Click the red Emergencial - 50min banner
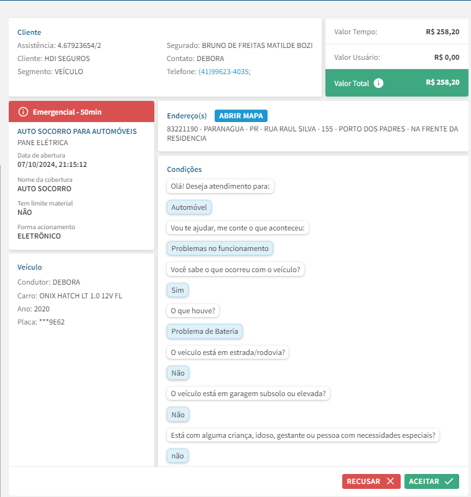The width and height of the screenshot is (471, 497). click(81, 111)
